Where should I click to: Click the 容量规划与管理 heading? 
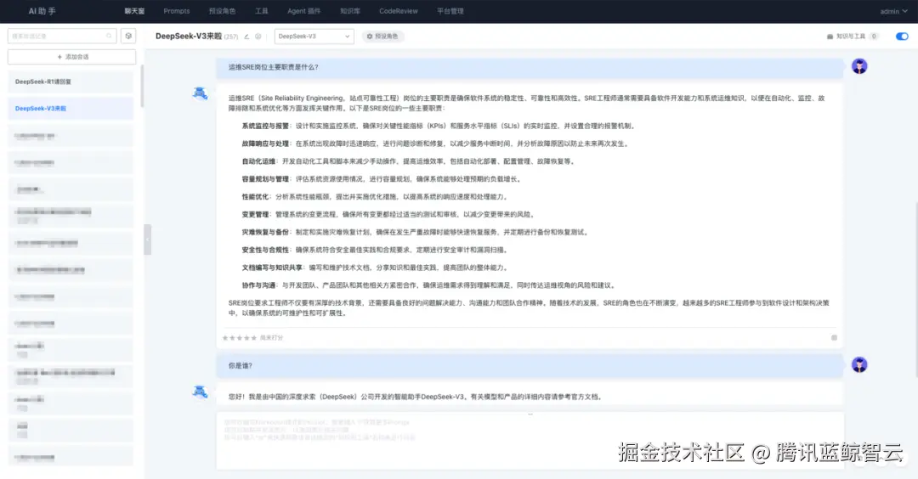(265, 179)
